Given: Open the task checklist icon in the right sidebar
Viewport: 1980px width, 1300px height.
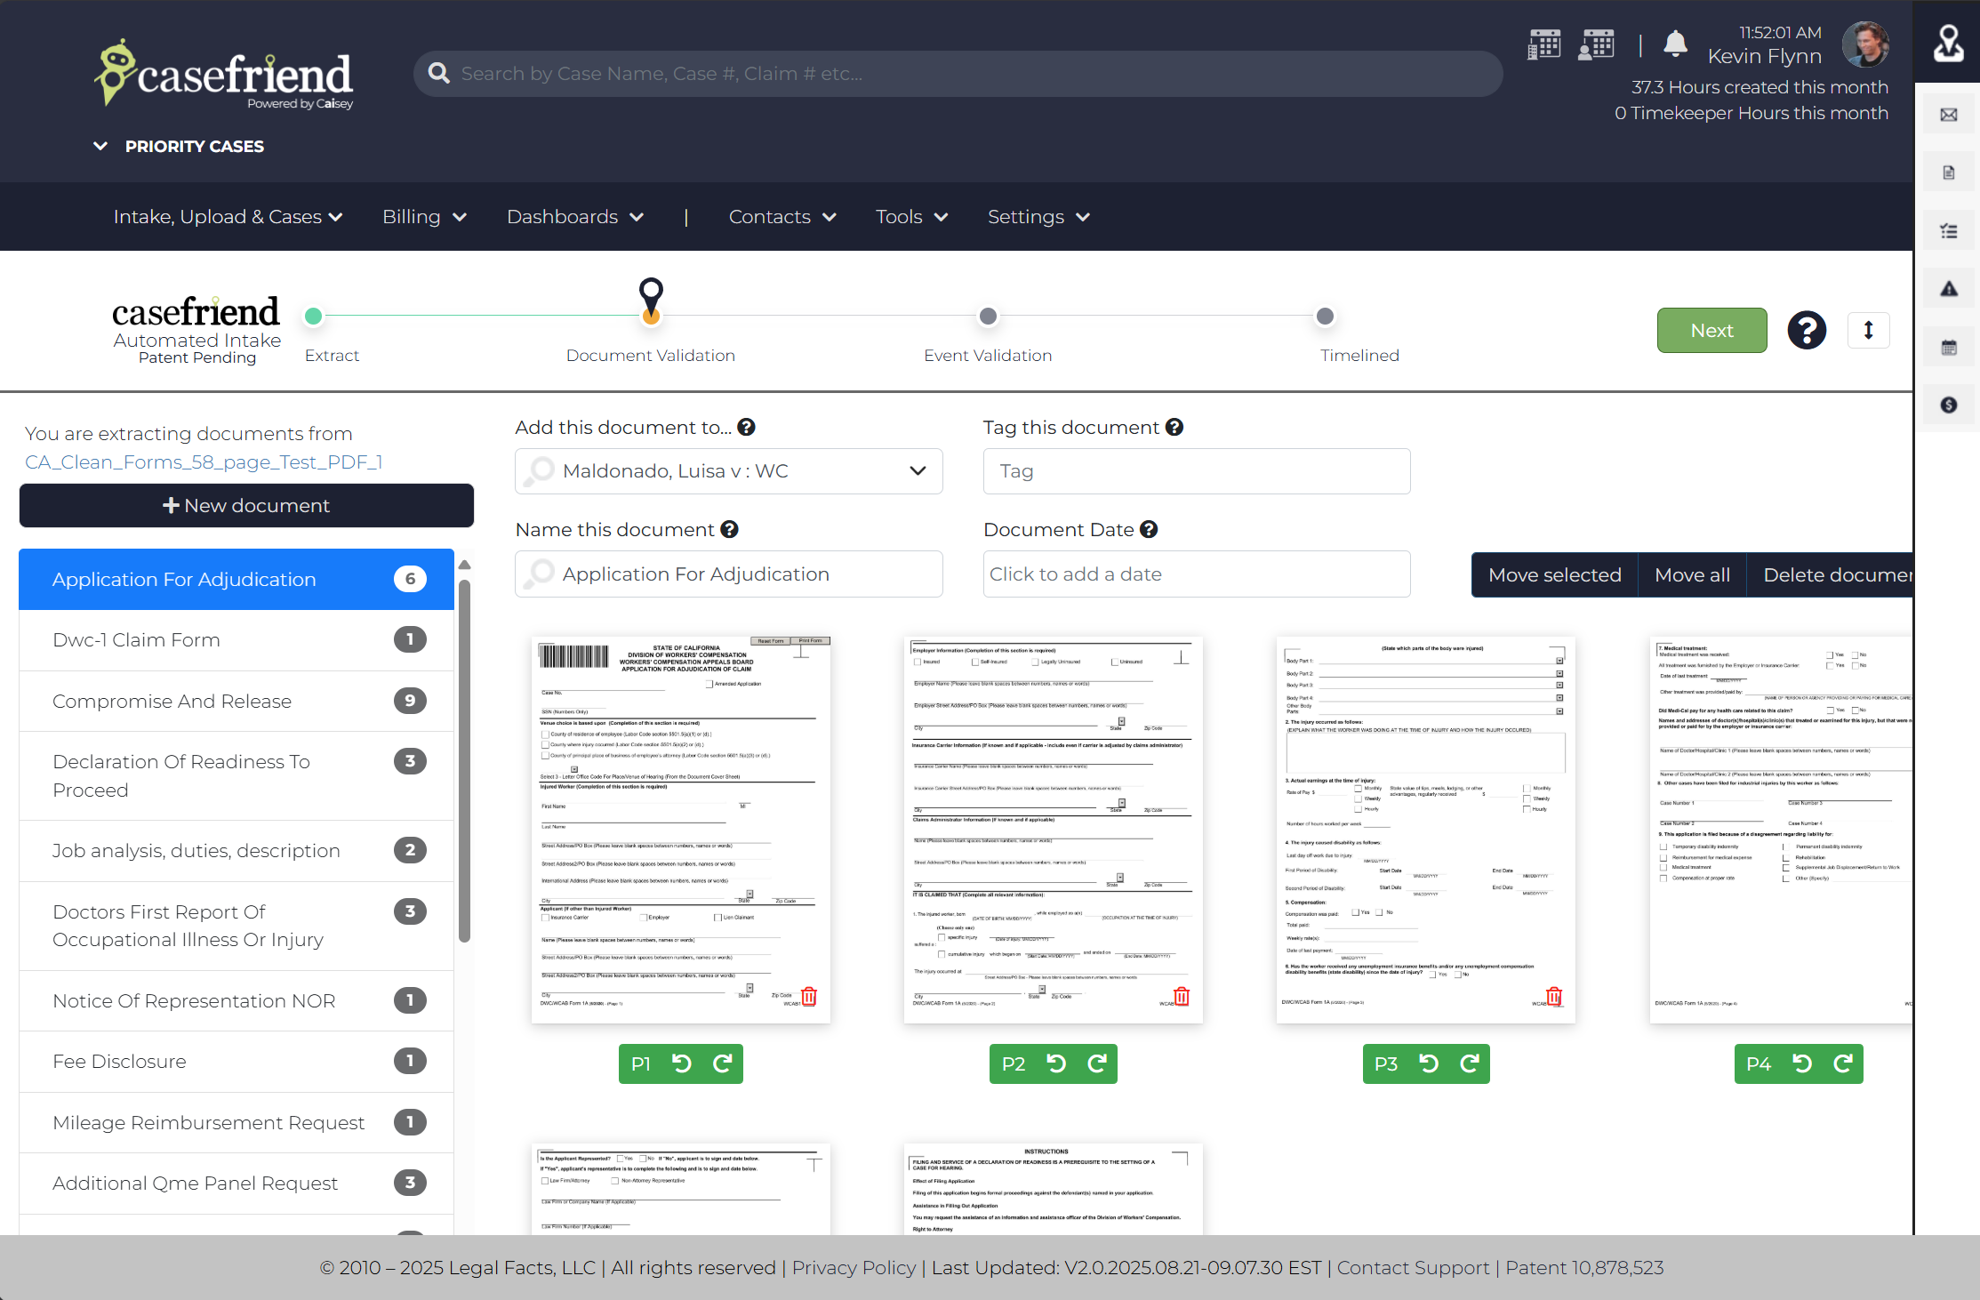Looking at the screenshot, I should tap(1949, 229).
